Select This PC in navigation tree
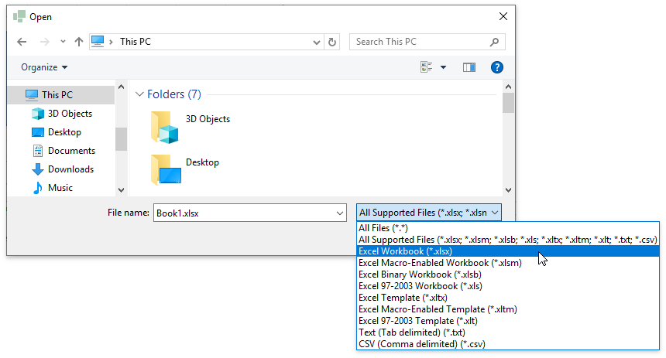666x358 pixels. click(60, 94)
